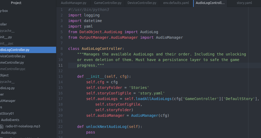The width and height of the screenshot is (261, 138).
Task: Click the 'Stories' string literal
Action: (x=139, y=88)
